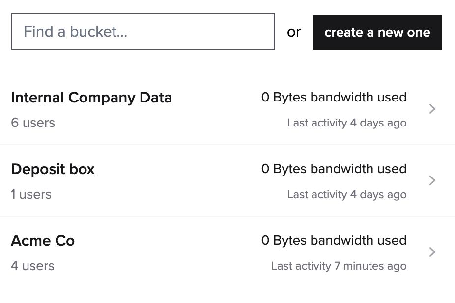Open the Internal Company Data bucket chevron

(x=432, y=109)
